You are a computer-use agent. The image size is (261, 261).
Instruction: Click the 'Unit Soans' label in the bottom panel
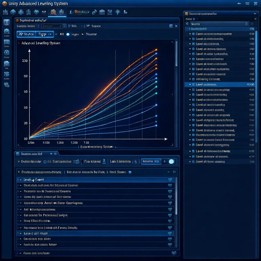pyautogui.click(x=118, y=172)
